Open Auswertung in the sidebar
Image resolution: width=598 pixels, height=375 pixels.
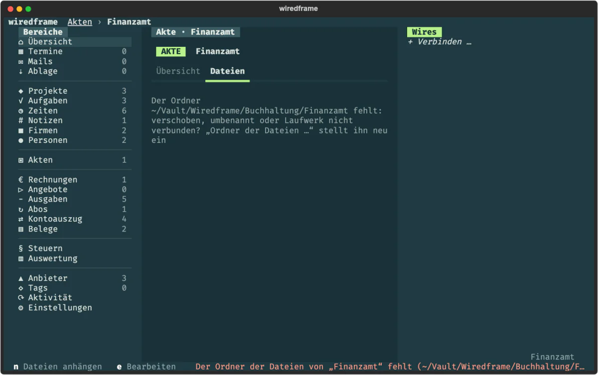point(75,258)
